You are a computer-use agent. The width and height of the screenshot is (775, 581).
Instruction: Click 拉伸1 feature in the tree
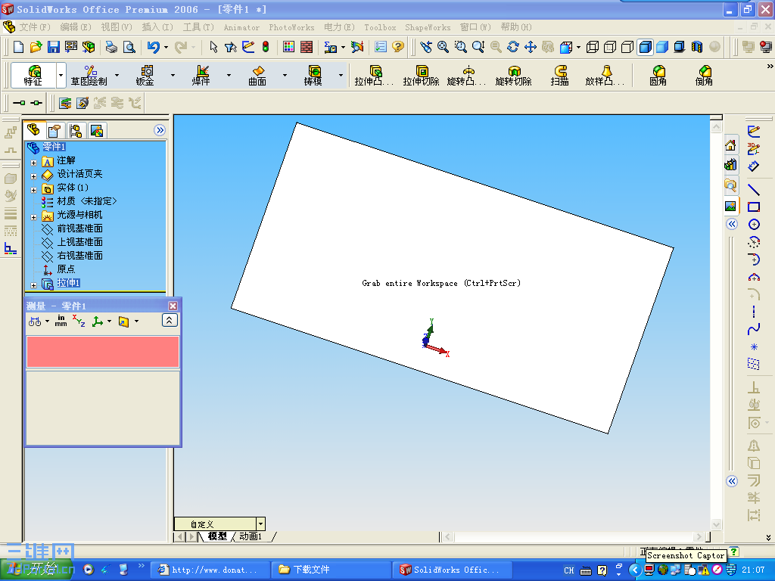[68, 282]
